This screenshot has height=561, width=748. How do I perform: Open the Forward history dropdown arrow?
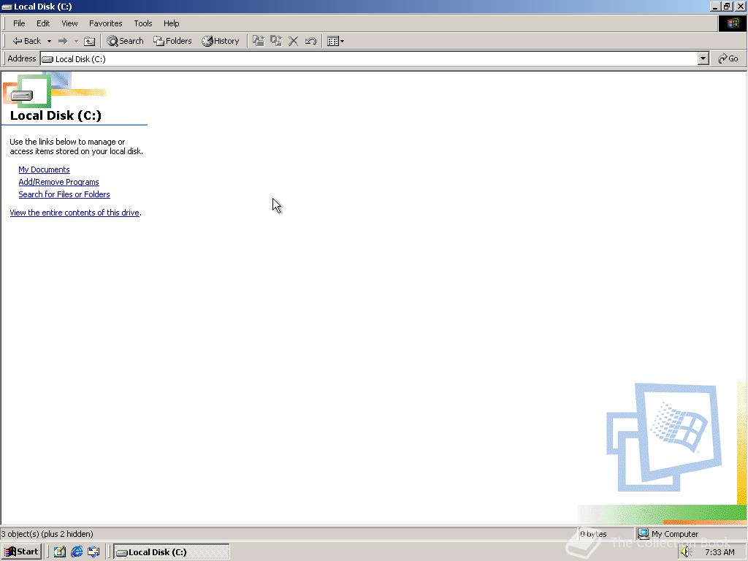76,41
